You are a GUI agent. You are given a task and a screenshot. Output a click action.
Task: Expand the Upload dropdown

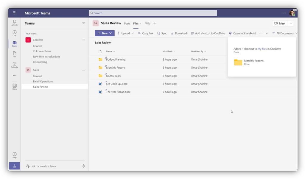(x=133, y=33)
